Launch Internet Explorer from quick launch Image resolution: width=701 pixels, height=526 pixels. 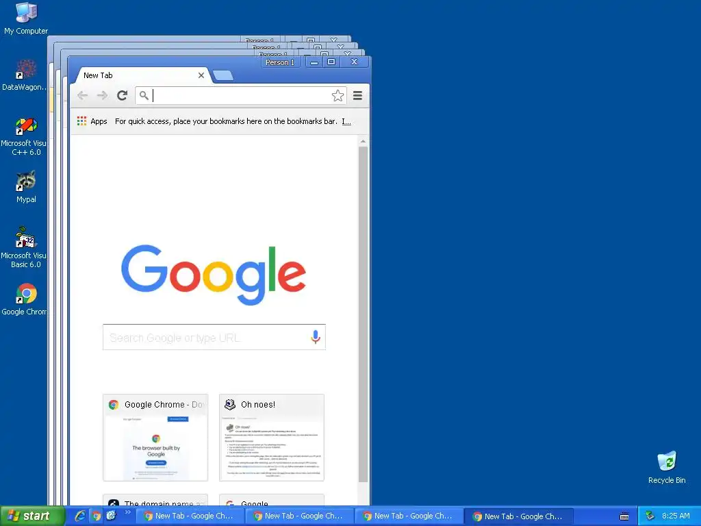(x=81, y=516)
